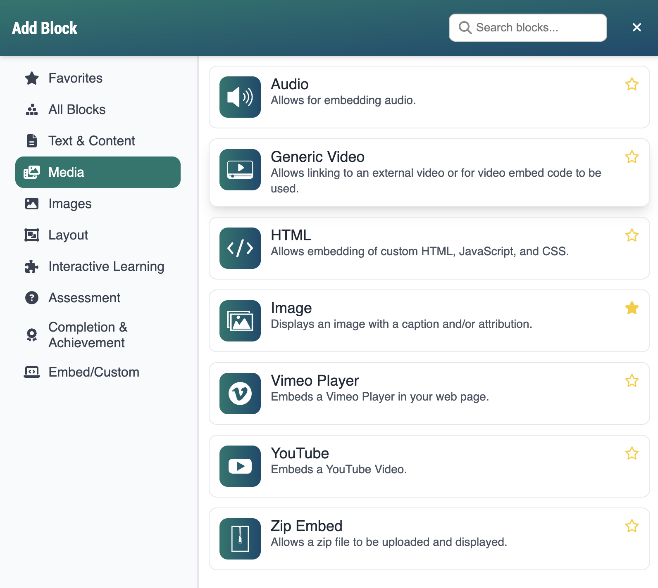
Task: Click the Embed/Custom laptop code icon
Action: pyautogui.click(x=32, y=372)
